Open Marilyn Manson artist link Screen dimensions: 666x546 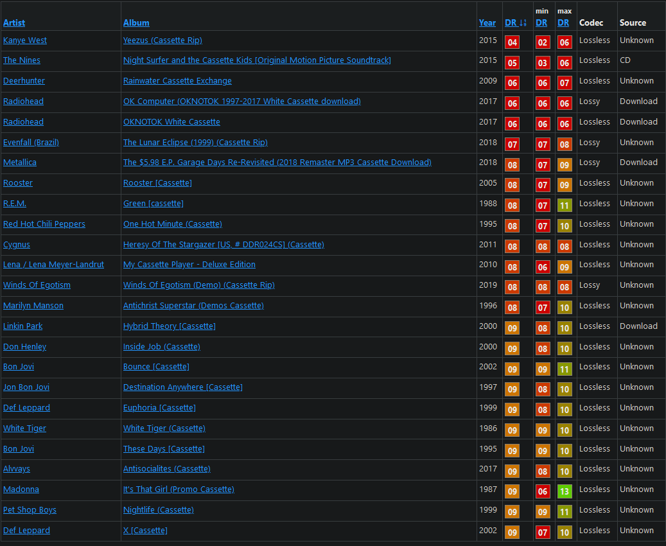click(x=33, y=306)
